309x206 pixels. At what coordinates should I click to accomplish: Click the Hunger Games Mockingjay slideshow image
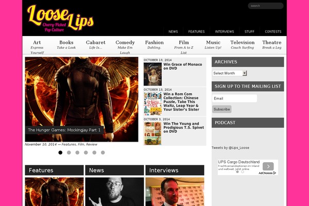coord(81,99)
